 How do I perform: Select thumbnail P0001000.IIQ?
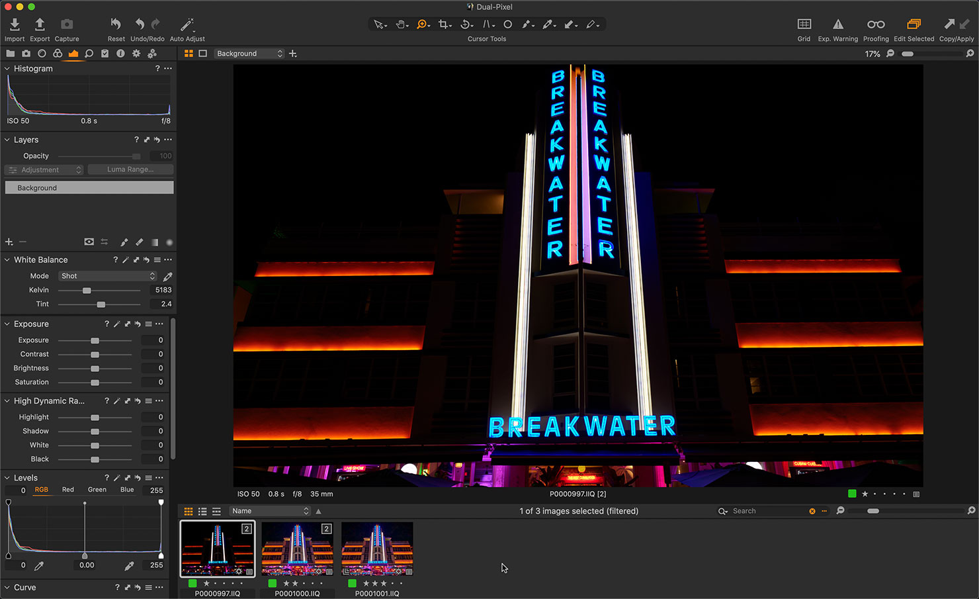point(297,549)
